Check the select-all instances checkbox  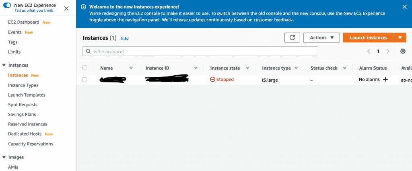[84, 68]
